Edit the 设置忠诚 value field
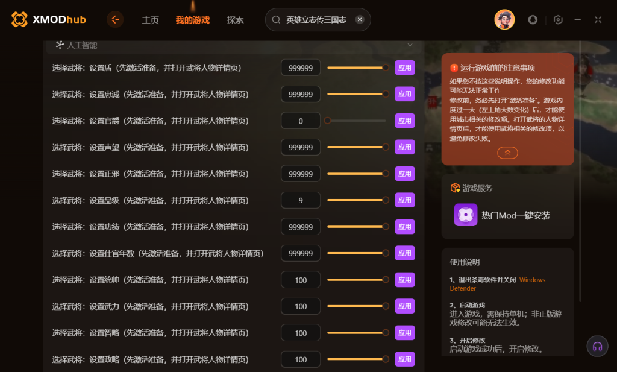The height and width of the screenshot is (372, 617). pos(301,94)
